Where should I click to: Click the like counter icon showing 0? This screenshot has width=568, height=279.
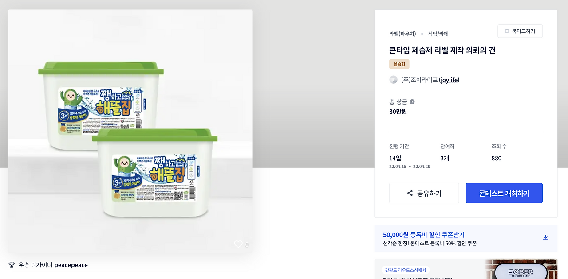[246, 244]
